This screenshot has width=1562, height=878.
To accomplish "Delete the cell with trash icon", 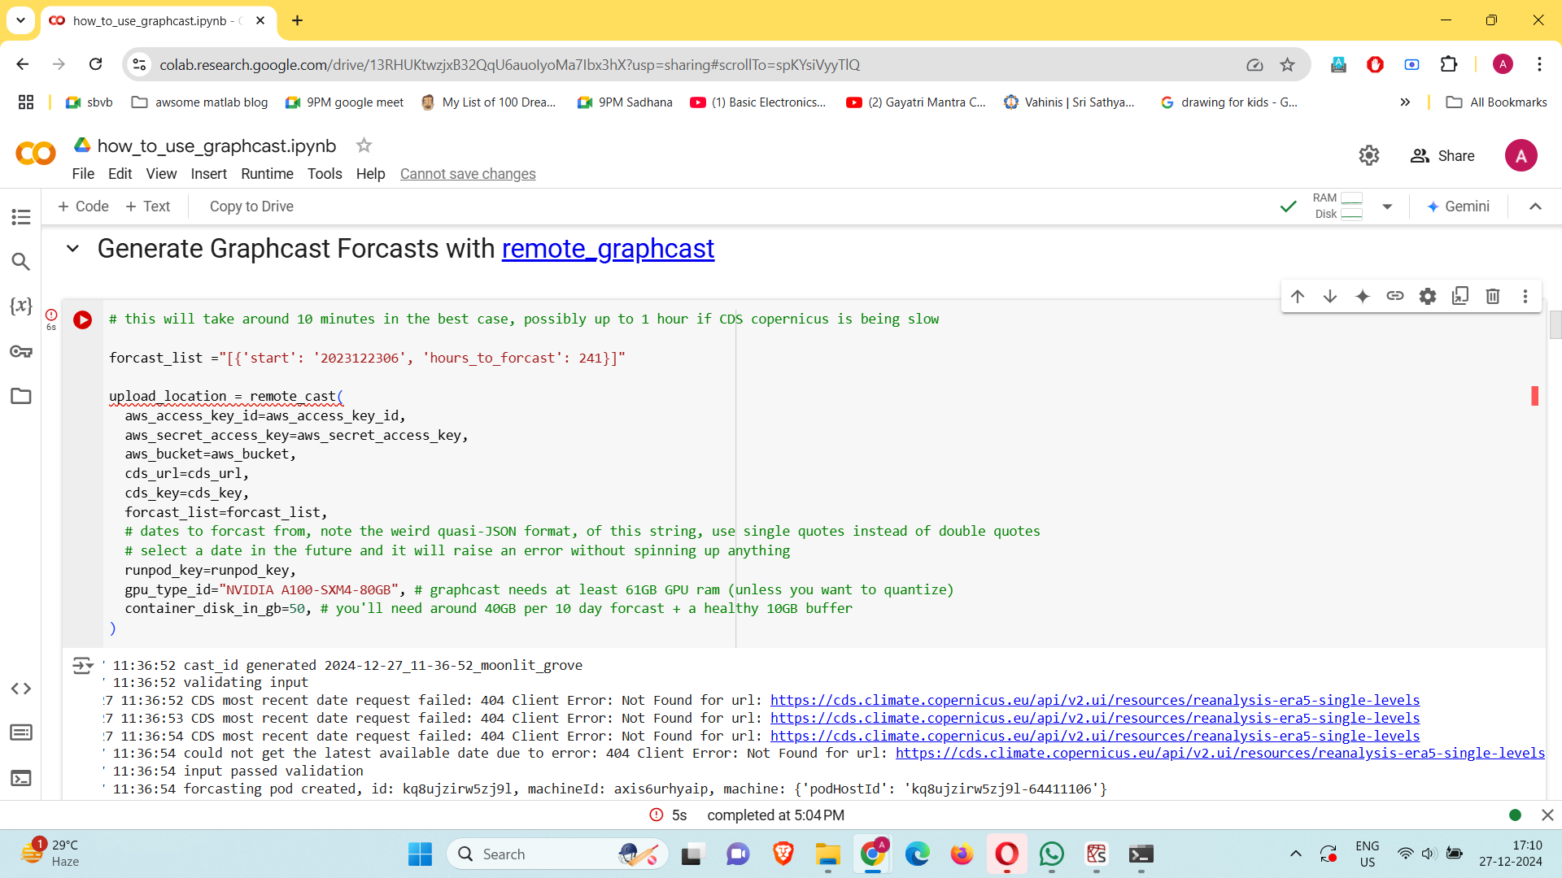I will pyautogui.click(x=1493, y=297).
